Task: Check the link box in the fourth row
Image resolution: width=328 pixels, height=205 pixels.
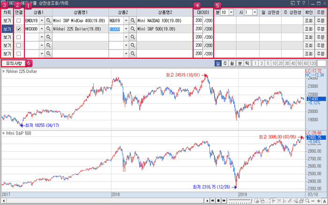Action: tap(19, 45)
